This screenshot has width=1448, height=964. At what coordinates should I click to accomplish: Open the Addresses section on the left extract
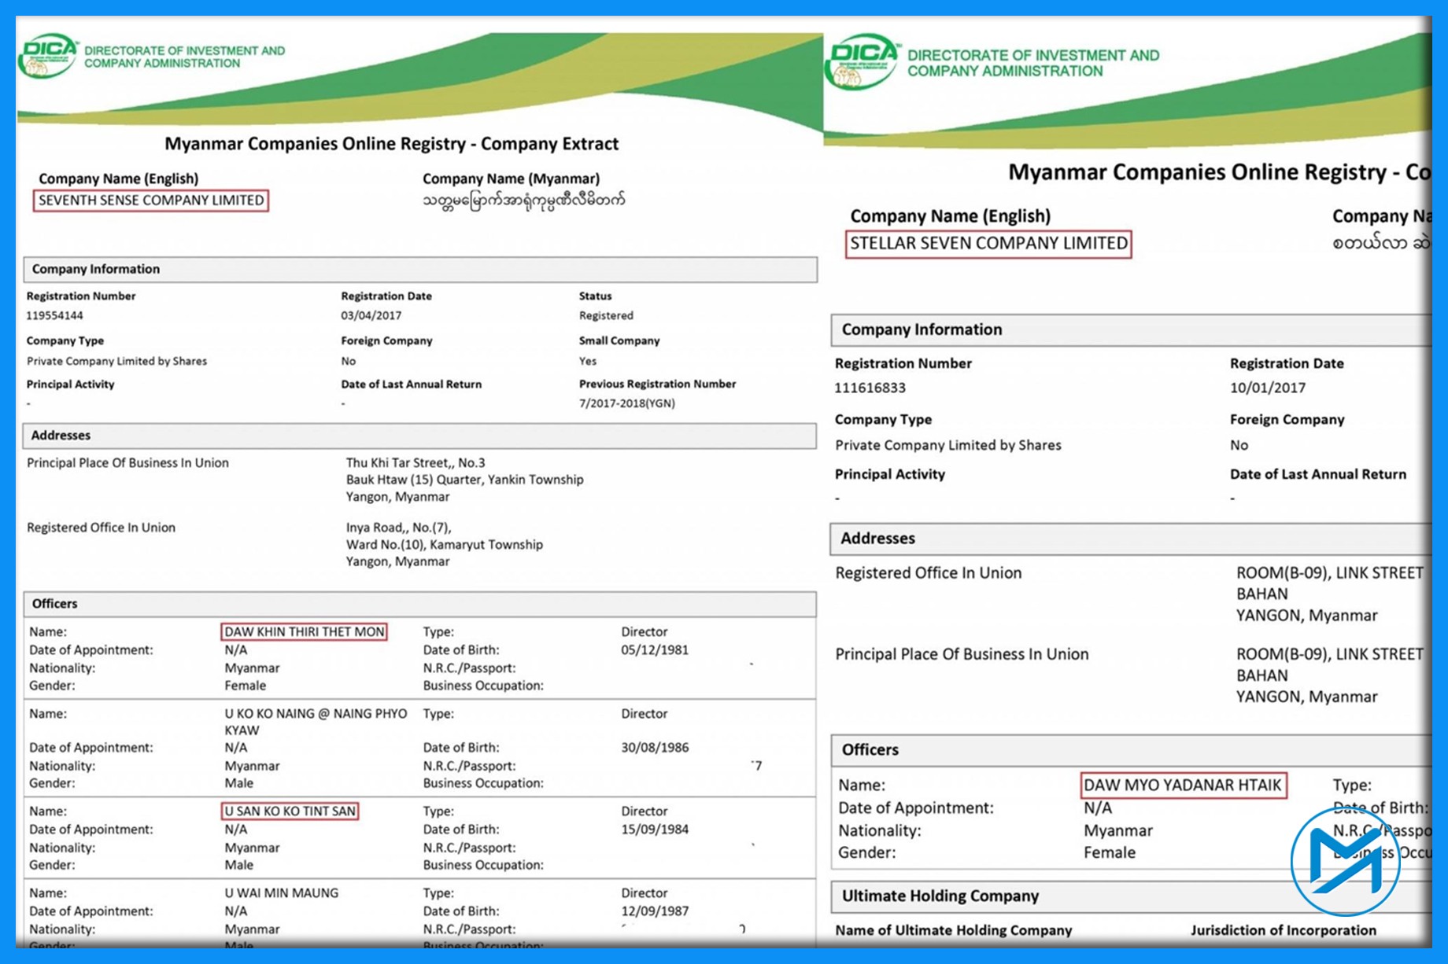(61, 435)
